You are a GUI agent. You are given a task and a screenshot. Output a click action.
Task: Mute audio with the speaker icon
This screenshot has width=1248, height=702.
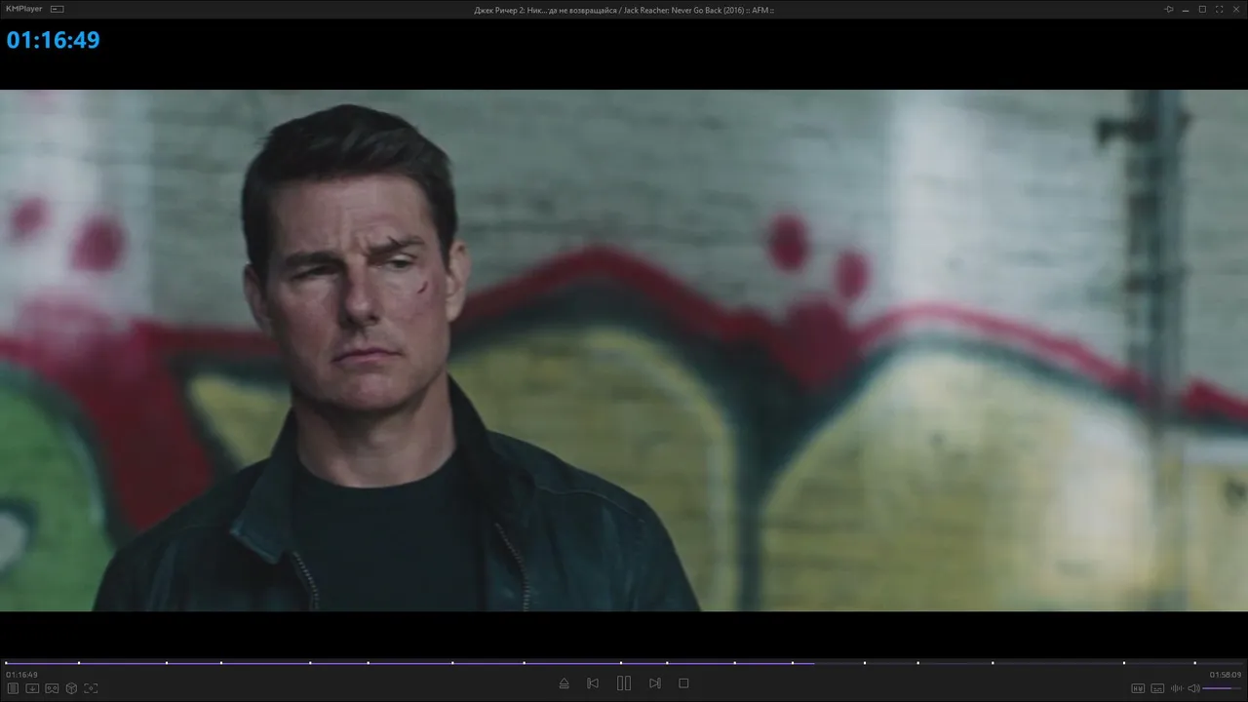coord(1193,688)
